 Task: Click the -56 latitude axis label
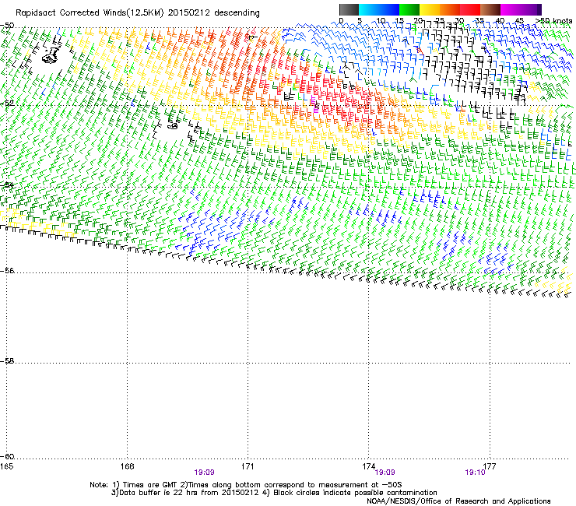[x=7, y=271]
